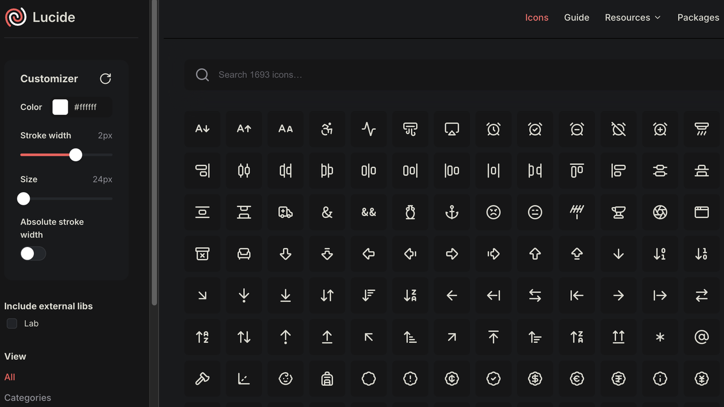Select the badge alert icon
724x407 pixels.
point(410,379)
